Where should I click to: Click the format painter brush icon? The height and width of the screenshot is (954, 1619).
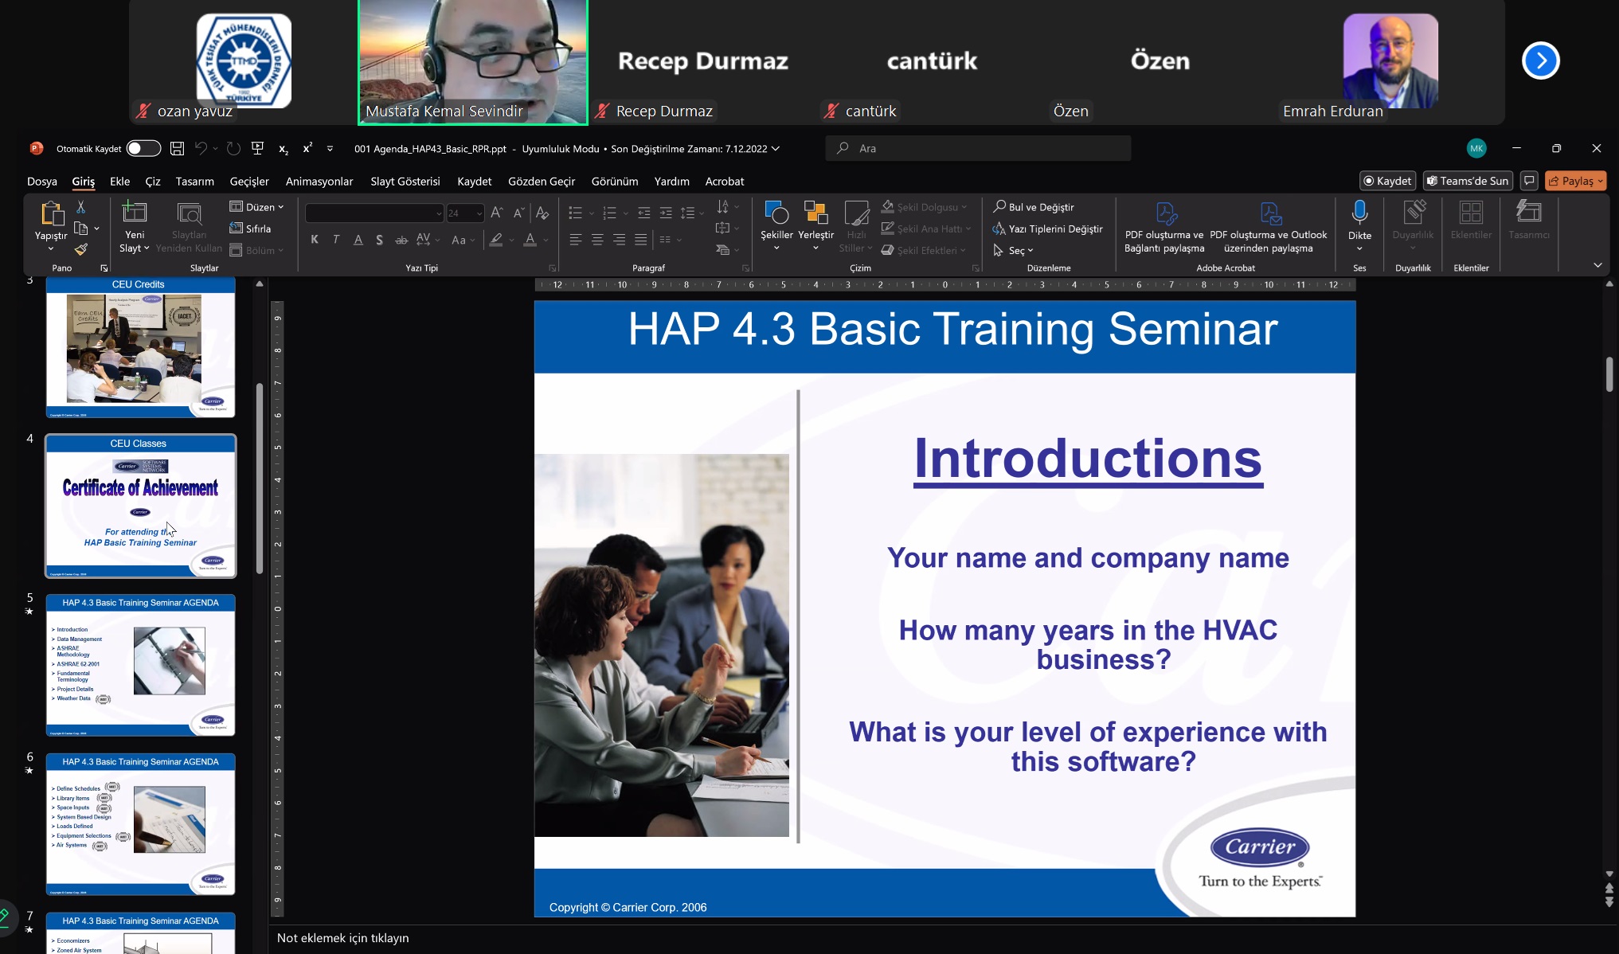80,250
